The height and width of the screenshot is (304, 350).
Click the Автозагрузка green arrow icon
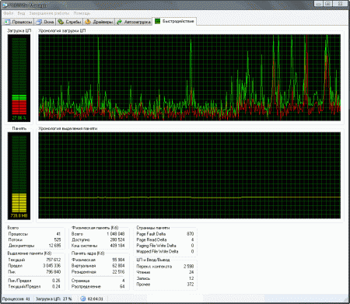click(119, 22)
